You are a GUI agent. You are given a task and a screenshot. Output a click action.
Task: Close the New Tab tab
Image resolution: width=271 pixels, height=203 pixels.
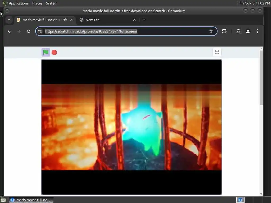click(x=134, y=20)
